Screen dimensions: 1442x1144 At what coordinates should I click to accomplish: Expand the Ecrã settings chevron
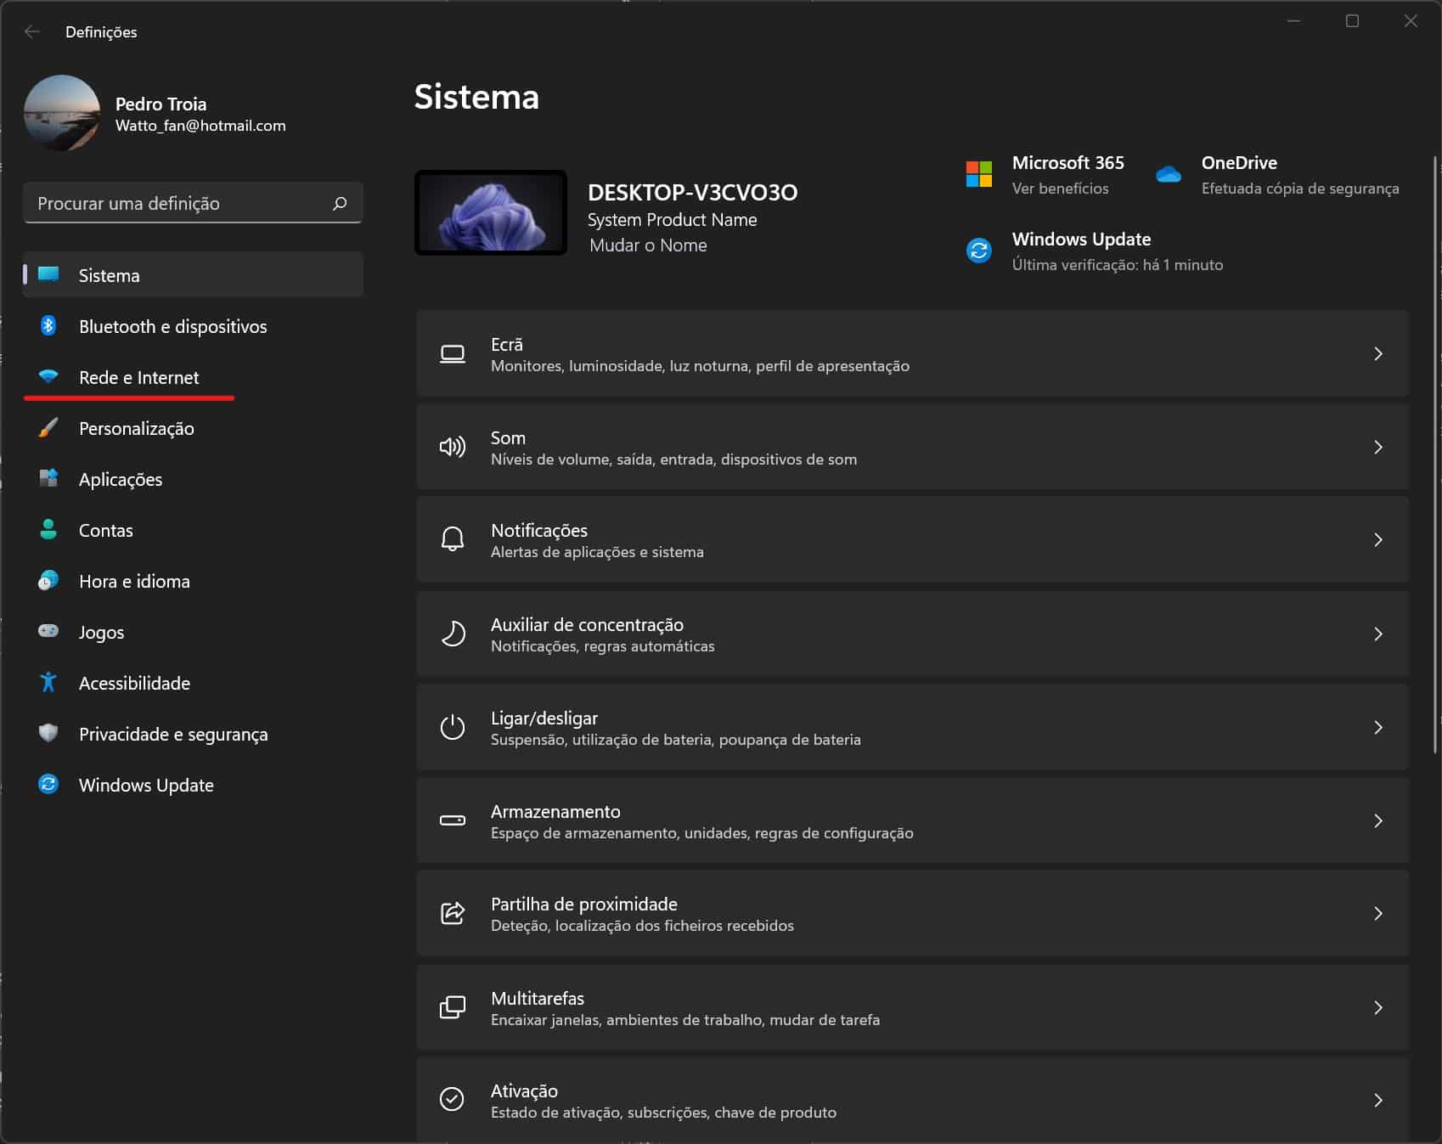(1377, 353)
